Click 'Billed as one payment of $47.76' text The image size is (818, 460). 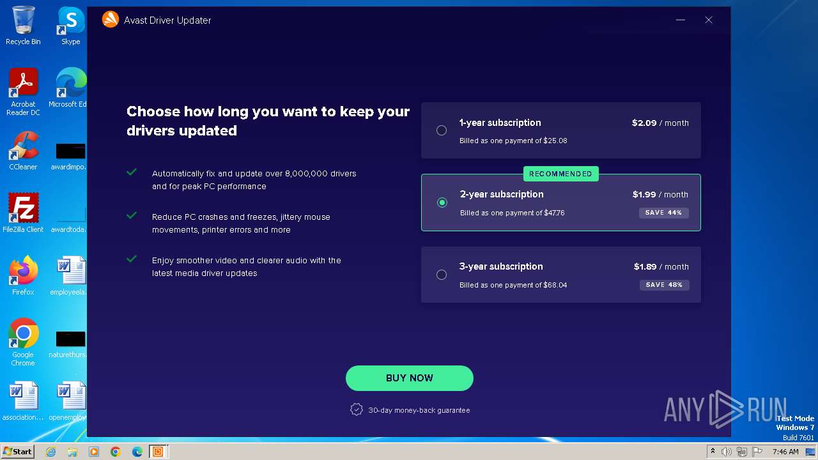click(513, 213)
